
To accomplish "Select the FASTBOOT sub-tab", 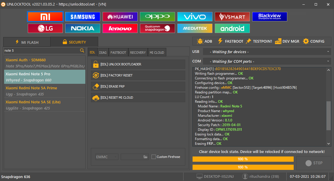I will (118, 53).
